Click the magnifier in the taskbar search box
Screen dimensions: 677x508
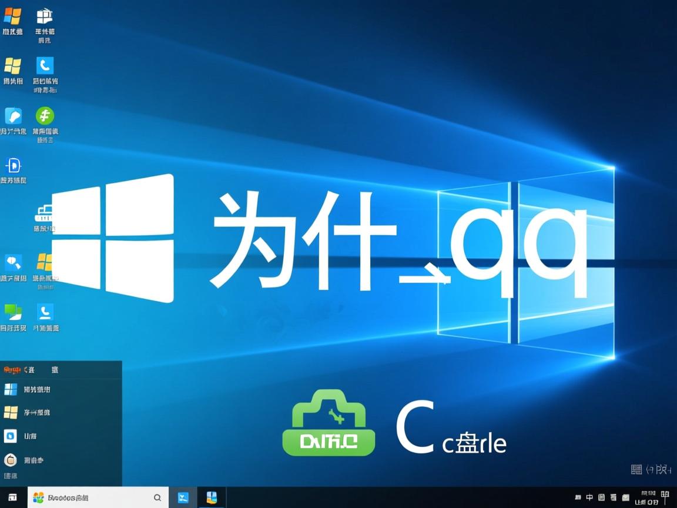[157, 497]
